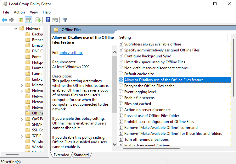Open the Action menu

coord(19,12)
